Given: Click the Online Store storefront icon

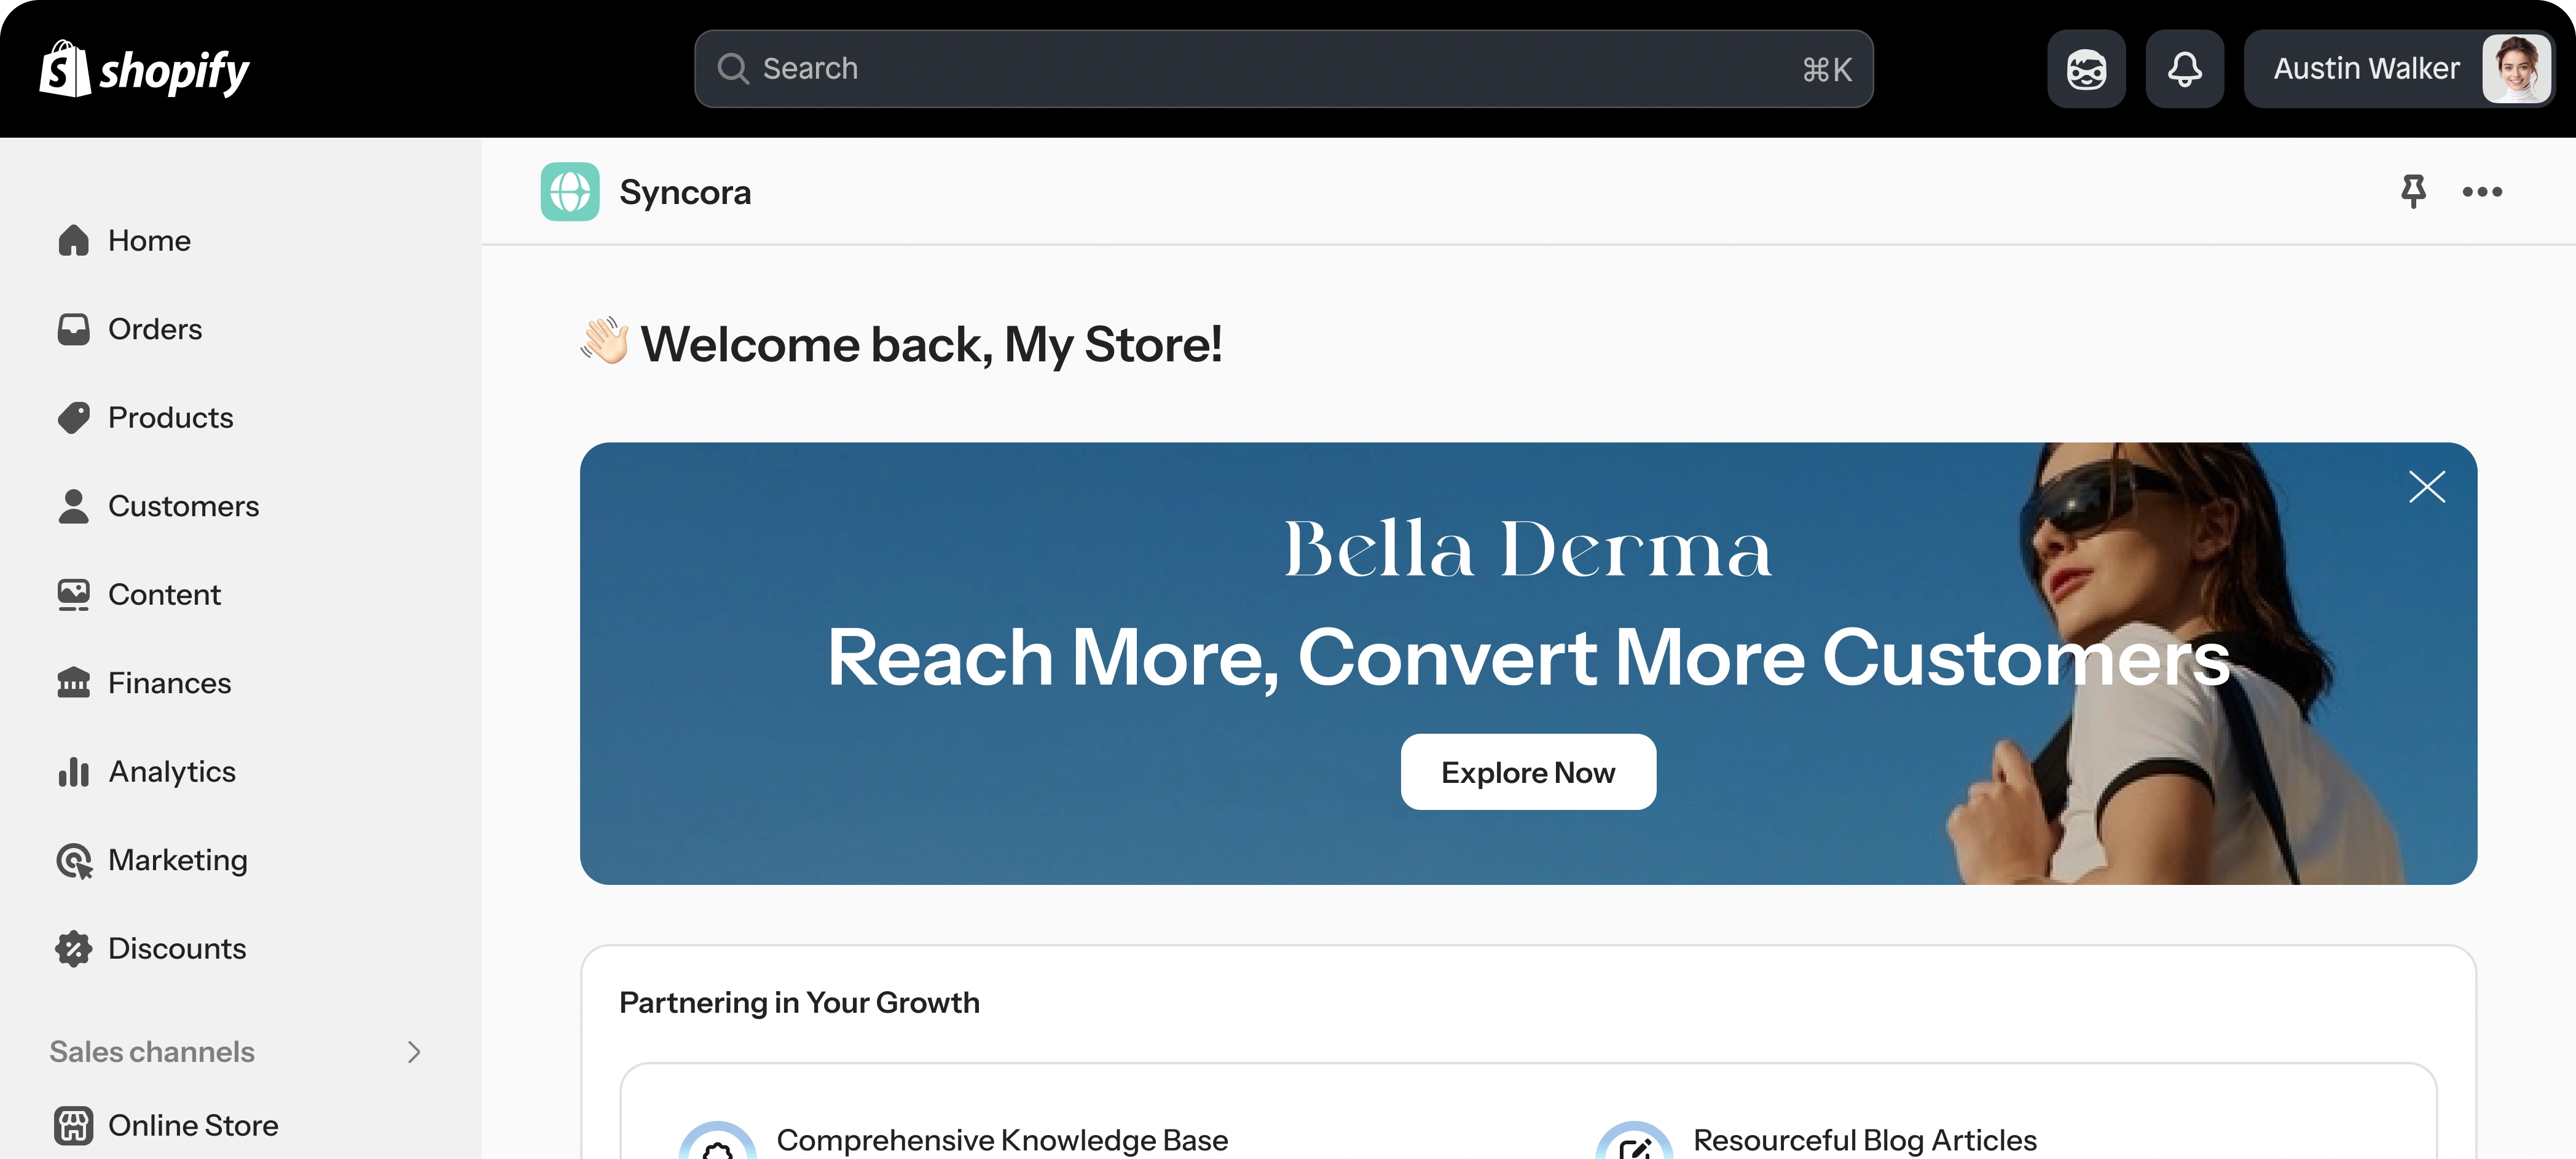Looking at the screenshot, I should click(73, 1126).
